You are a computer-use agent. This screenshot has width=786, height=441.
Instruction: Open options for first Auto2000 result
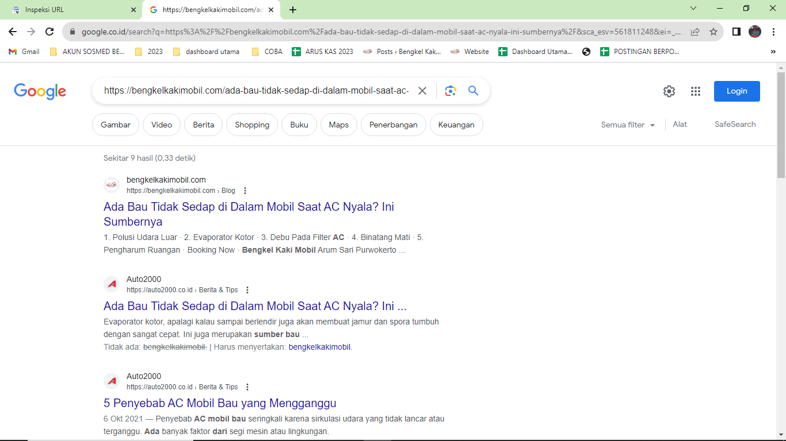(x=247, y=290)
